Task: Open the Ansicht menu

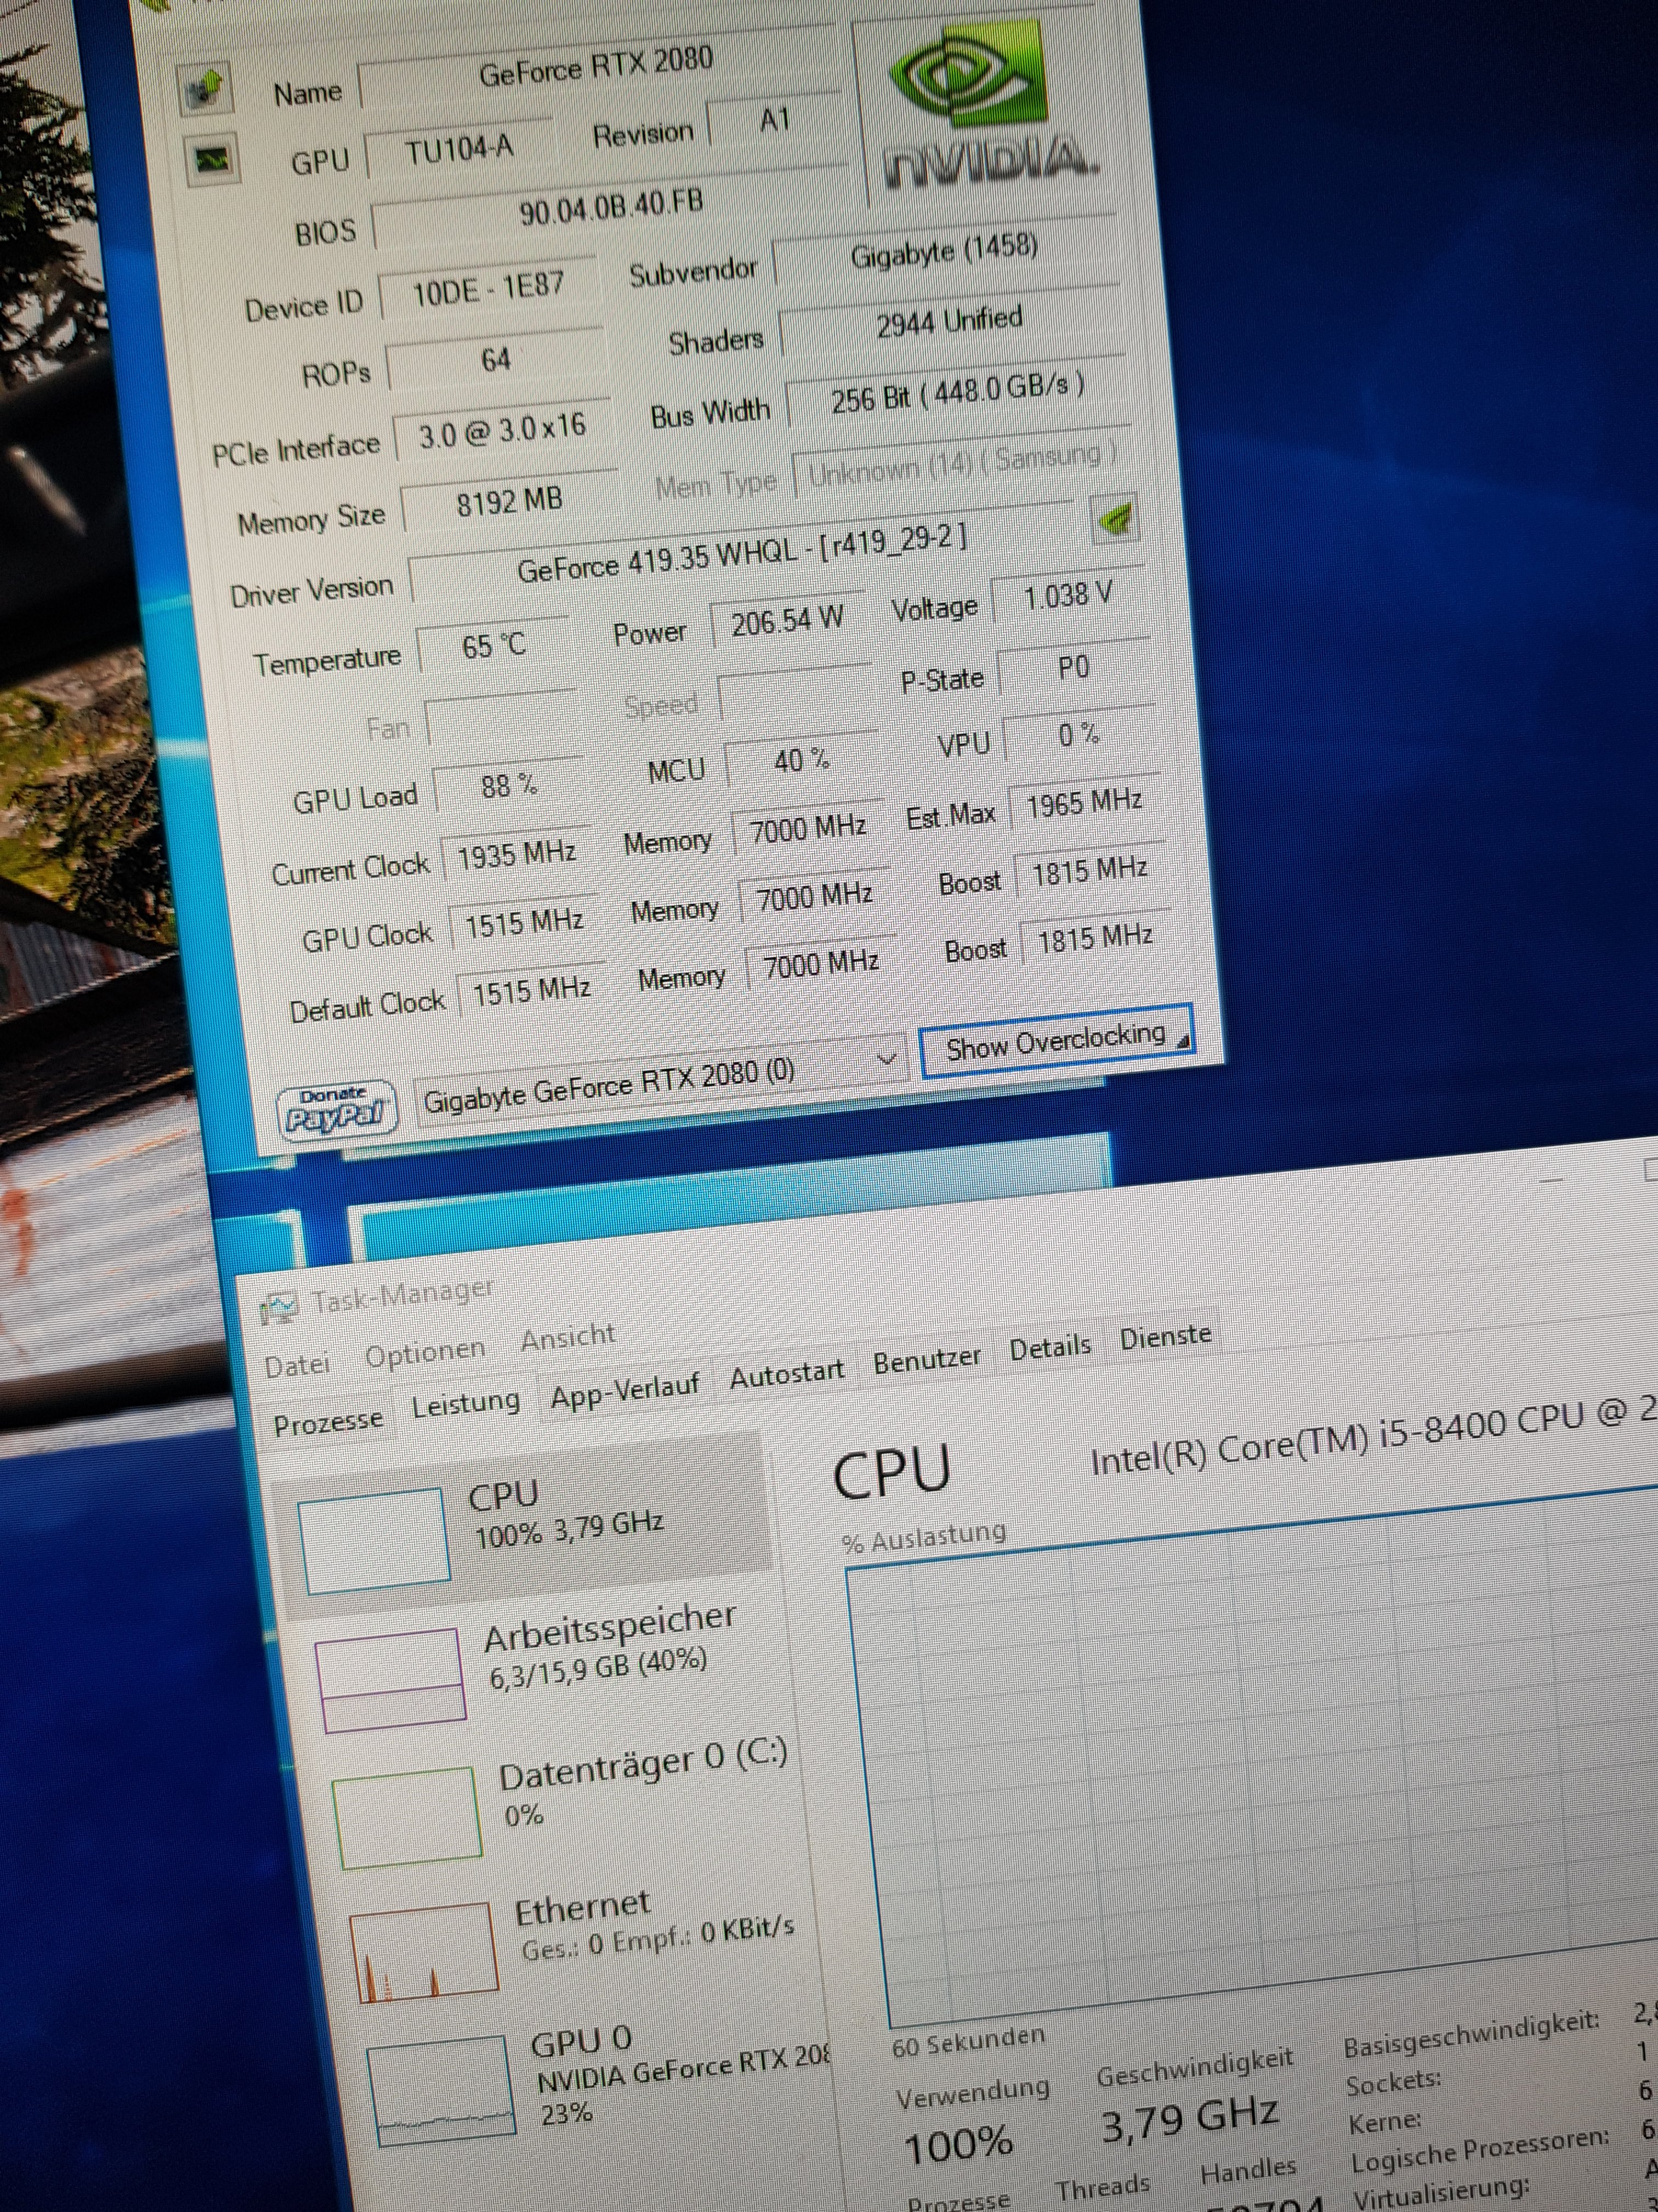Action: pos(567,1337)
